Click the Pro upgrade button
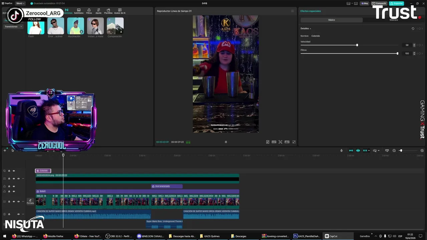427x240 pixels. click(365, 3)
